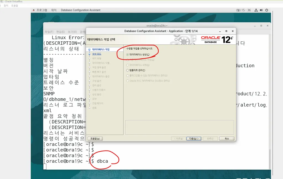
Task: Select the 데이터베이스 식별 step
Action: 101,63
